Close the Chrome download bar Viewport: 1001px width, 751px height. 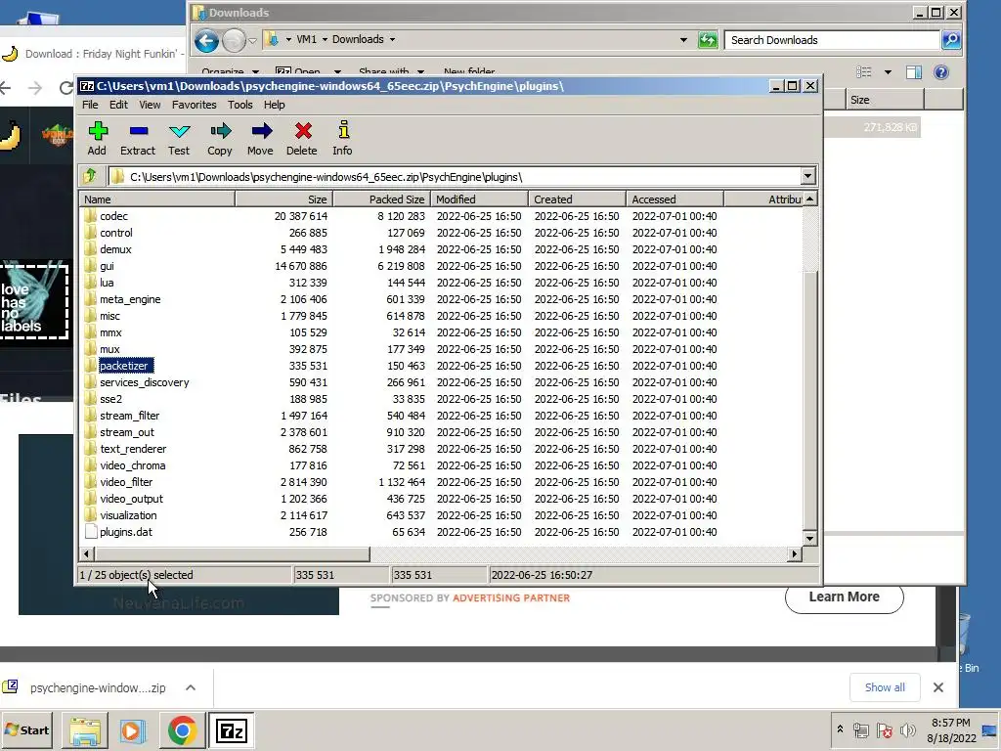pyautogui.click(x=937, y=687)
